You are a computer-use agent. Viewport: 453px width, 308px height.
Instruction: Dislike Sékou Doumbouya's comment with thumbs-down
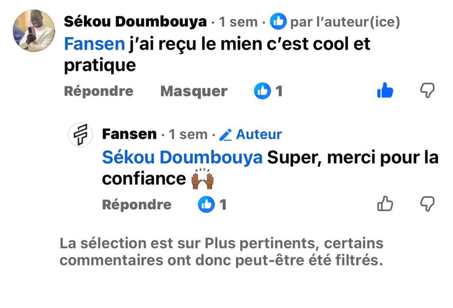(x=428, y=90)
